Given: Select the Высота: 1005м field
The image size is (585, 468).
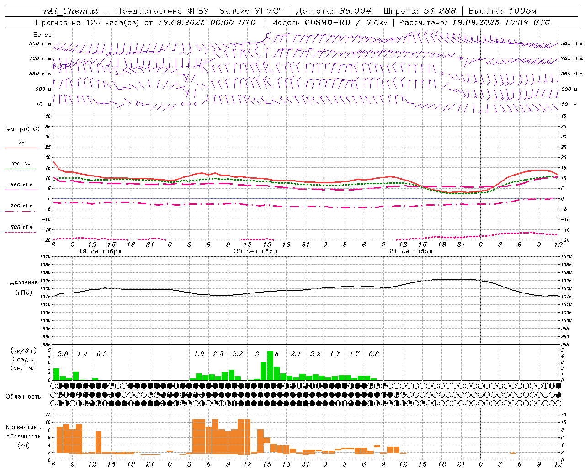Looking at the screenshot, I should (x=502, y=11).
